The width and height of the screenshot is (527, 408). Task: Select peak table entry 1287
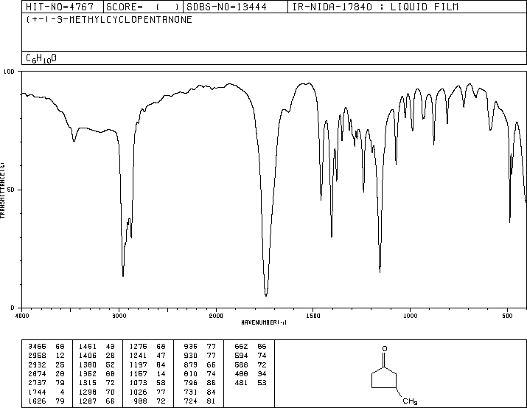tap(88, 401)
